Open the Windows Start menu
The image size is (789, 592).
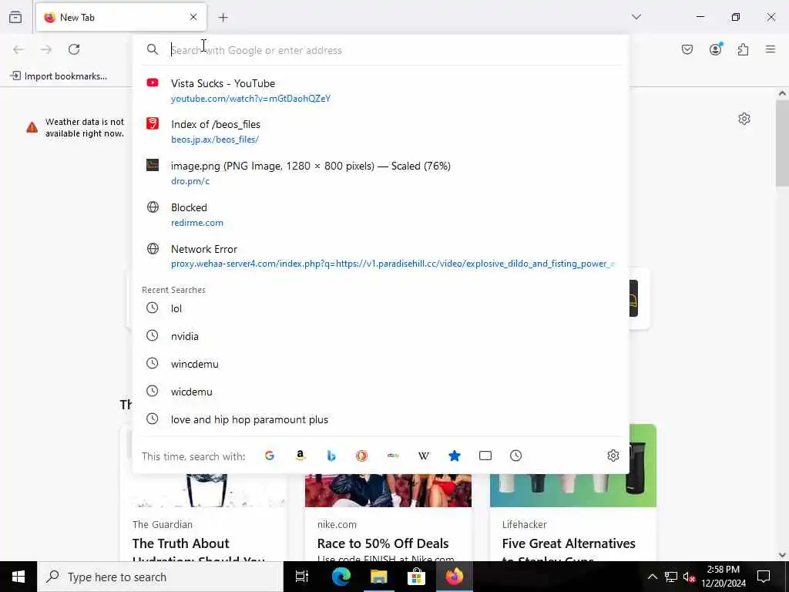point(18,577)
